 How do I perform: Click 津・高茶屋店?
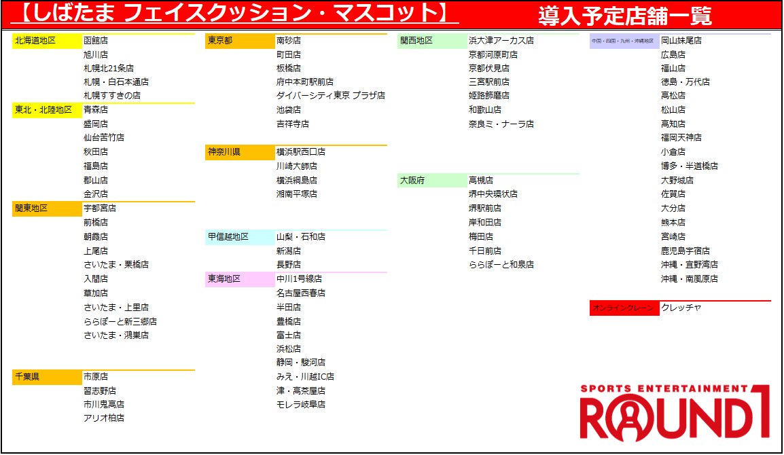(x=301, y=390)
